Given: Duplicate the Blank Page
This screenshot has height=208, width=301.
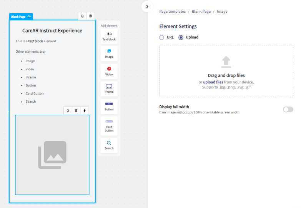Looking at the screenshot, I should (82, 16).
